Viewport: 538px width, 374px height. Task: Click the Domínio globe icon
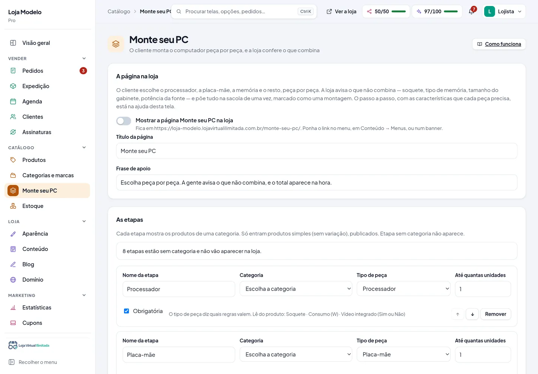(13, 279)
